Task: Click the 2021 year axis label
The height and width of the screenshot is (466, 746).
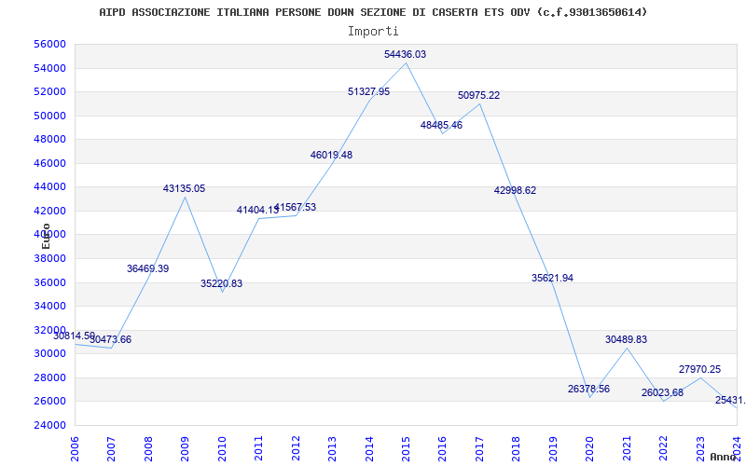Action: click(x=627, y=449)
